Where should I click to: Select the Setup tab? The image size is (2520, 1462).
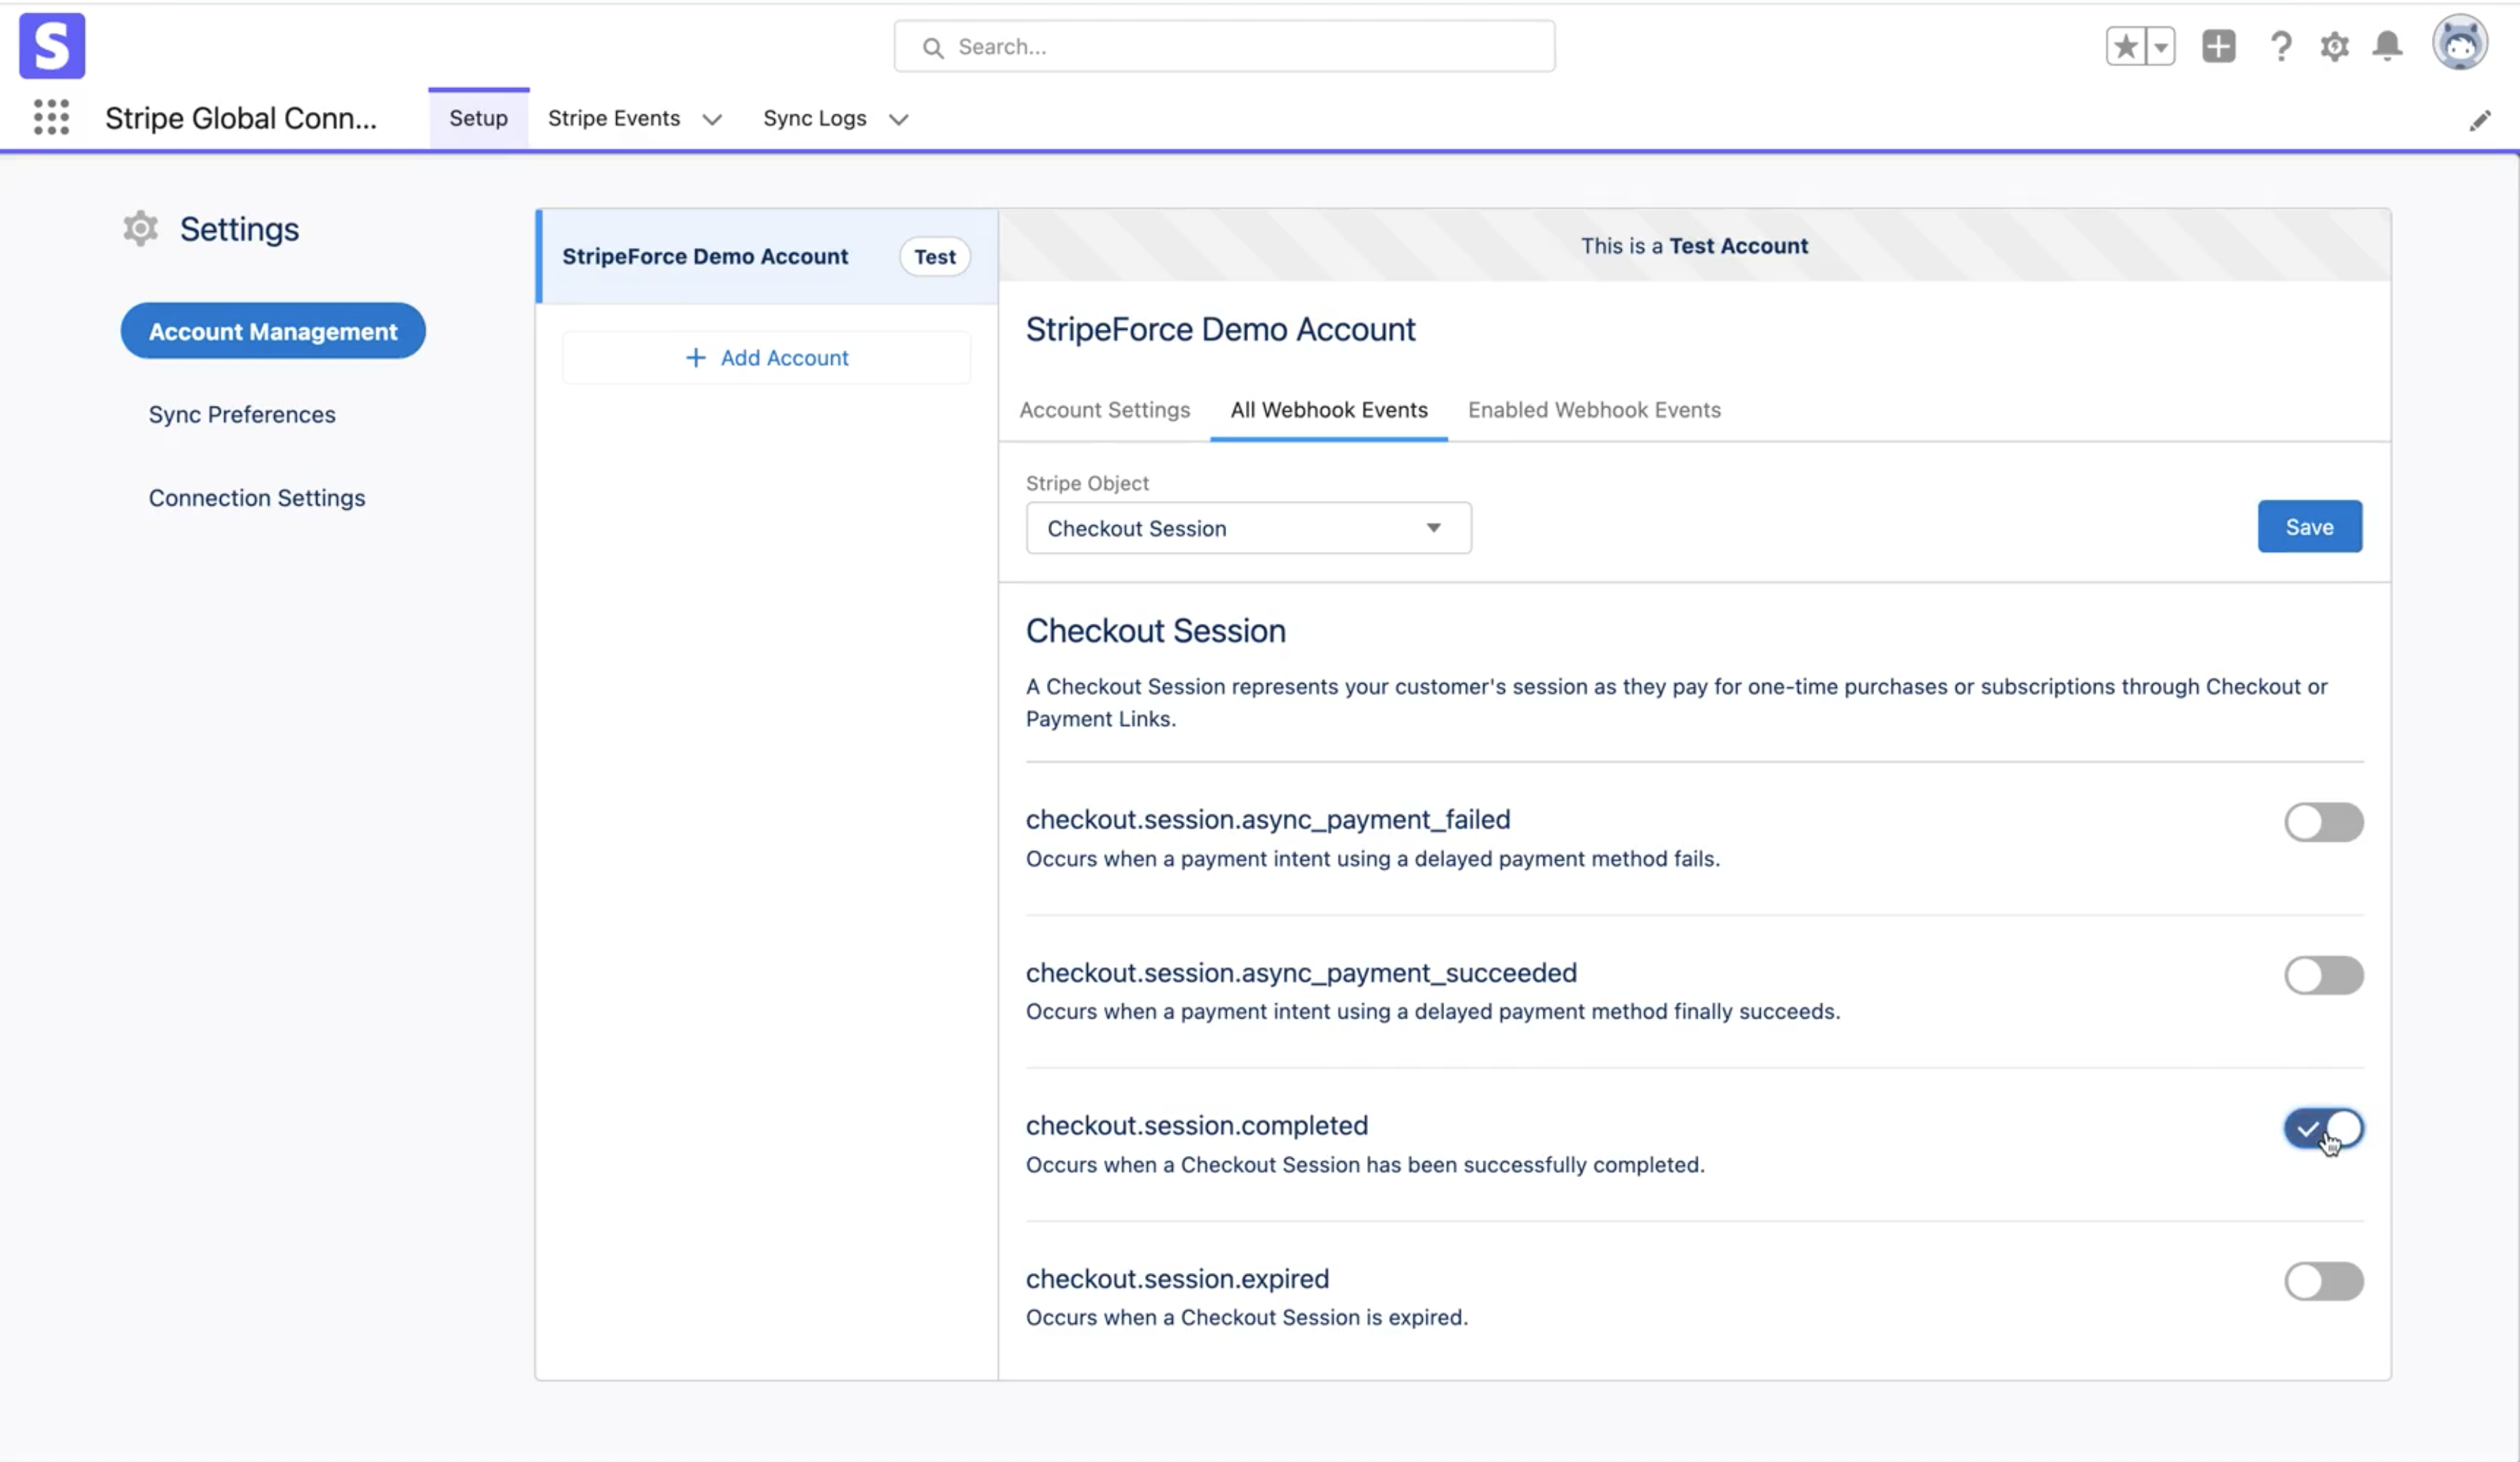click(x=478, y=118)
